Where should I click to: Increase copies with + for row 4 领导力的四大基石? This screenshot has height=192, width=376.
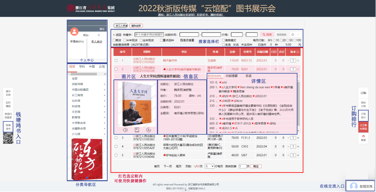point(298,146)
